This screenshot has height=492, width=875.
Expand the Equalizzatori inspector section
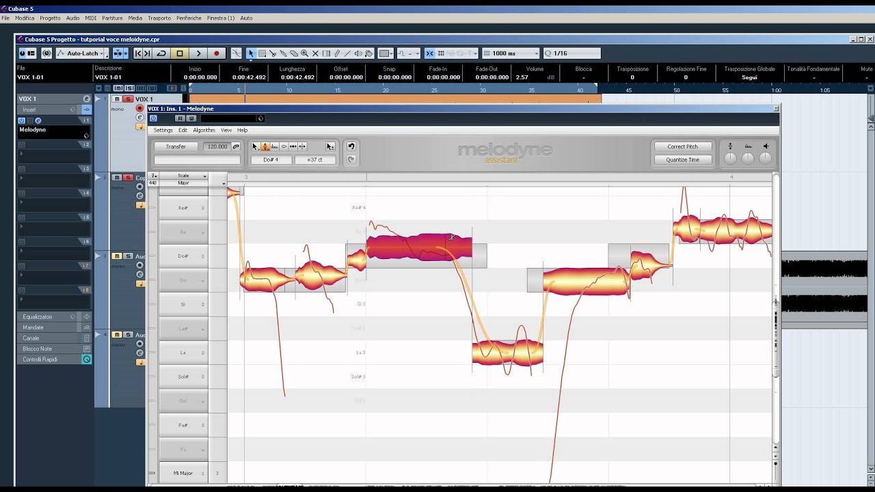(x=54, y=317)
